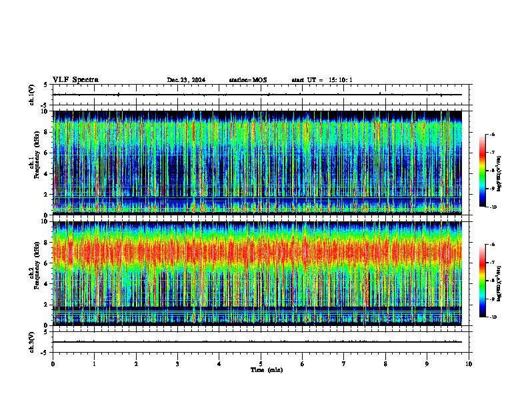This screenshot has width=528, height=408.
Task: Click time axis tick label "9"
Action: (x=427, y=364)
